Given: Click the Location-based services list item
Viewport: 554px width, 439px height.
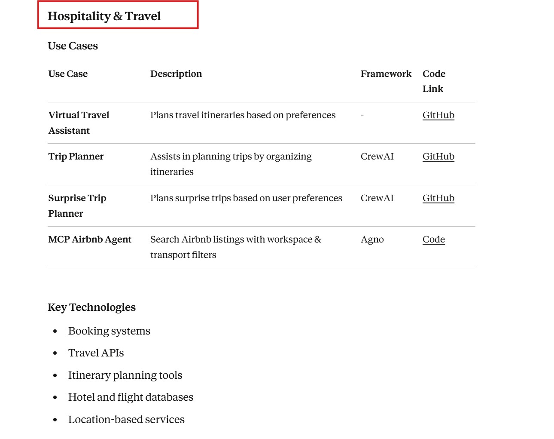Looking at the screenshot, I should coord(126,420).
